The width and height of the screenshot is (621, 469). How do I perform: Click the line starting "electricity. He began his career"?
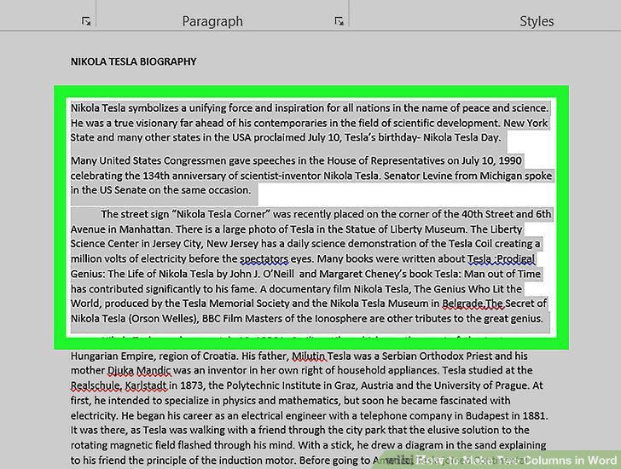coord(309,416)
